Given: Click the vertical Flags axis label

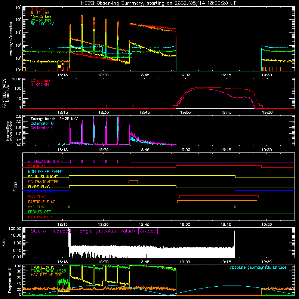Looking at the screenshot, I should [x=15, y=187].
